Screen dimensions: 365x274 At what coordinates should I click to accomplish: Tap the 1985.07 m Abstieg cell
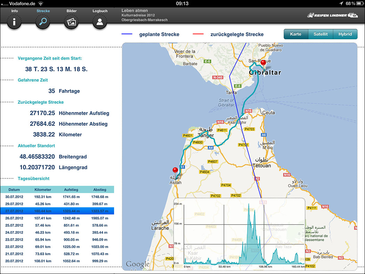click(100, 218)
